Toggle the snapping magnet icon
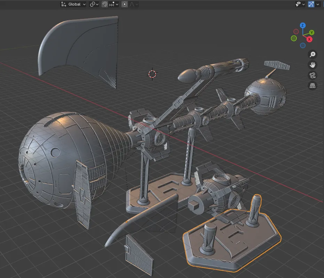The height and width of the screenshot is (278, 324). [104, 4]
